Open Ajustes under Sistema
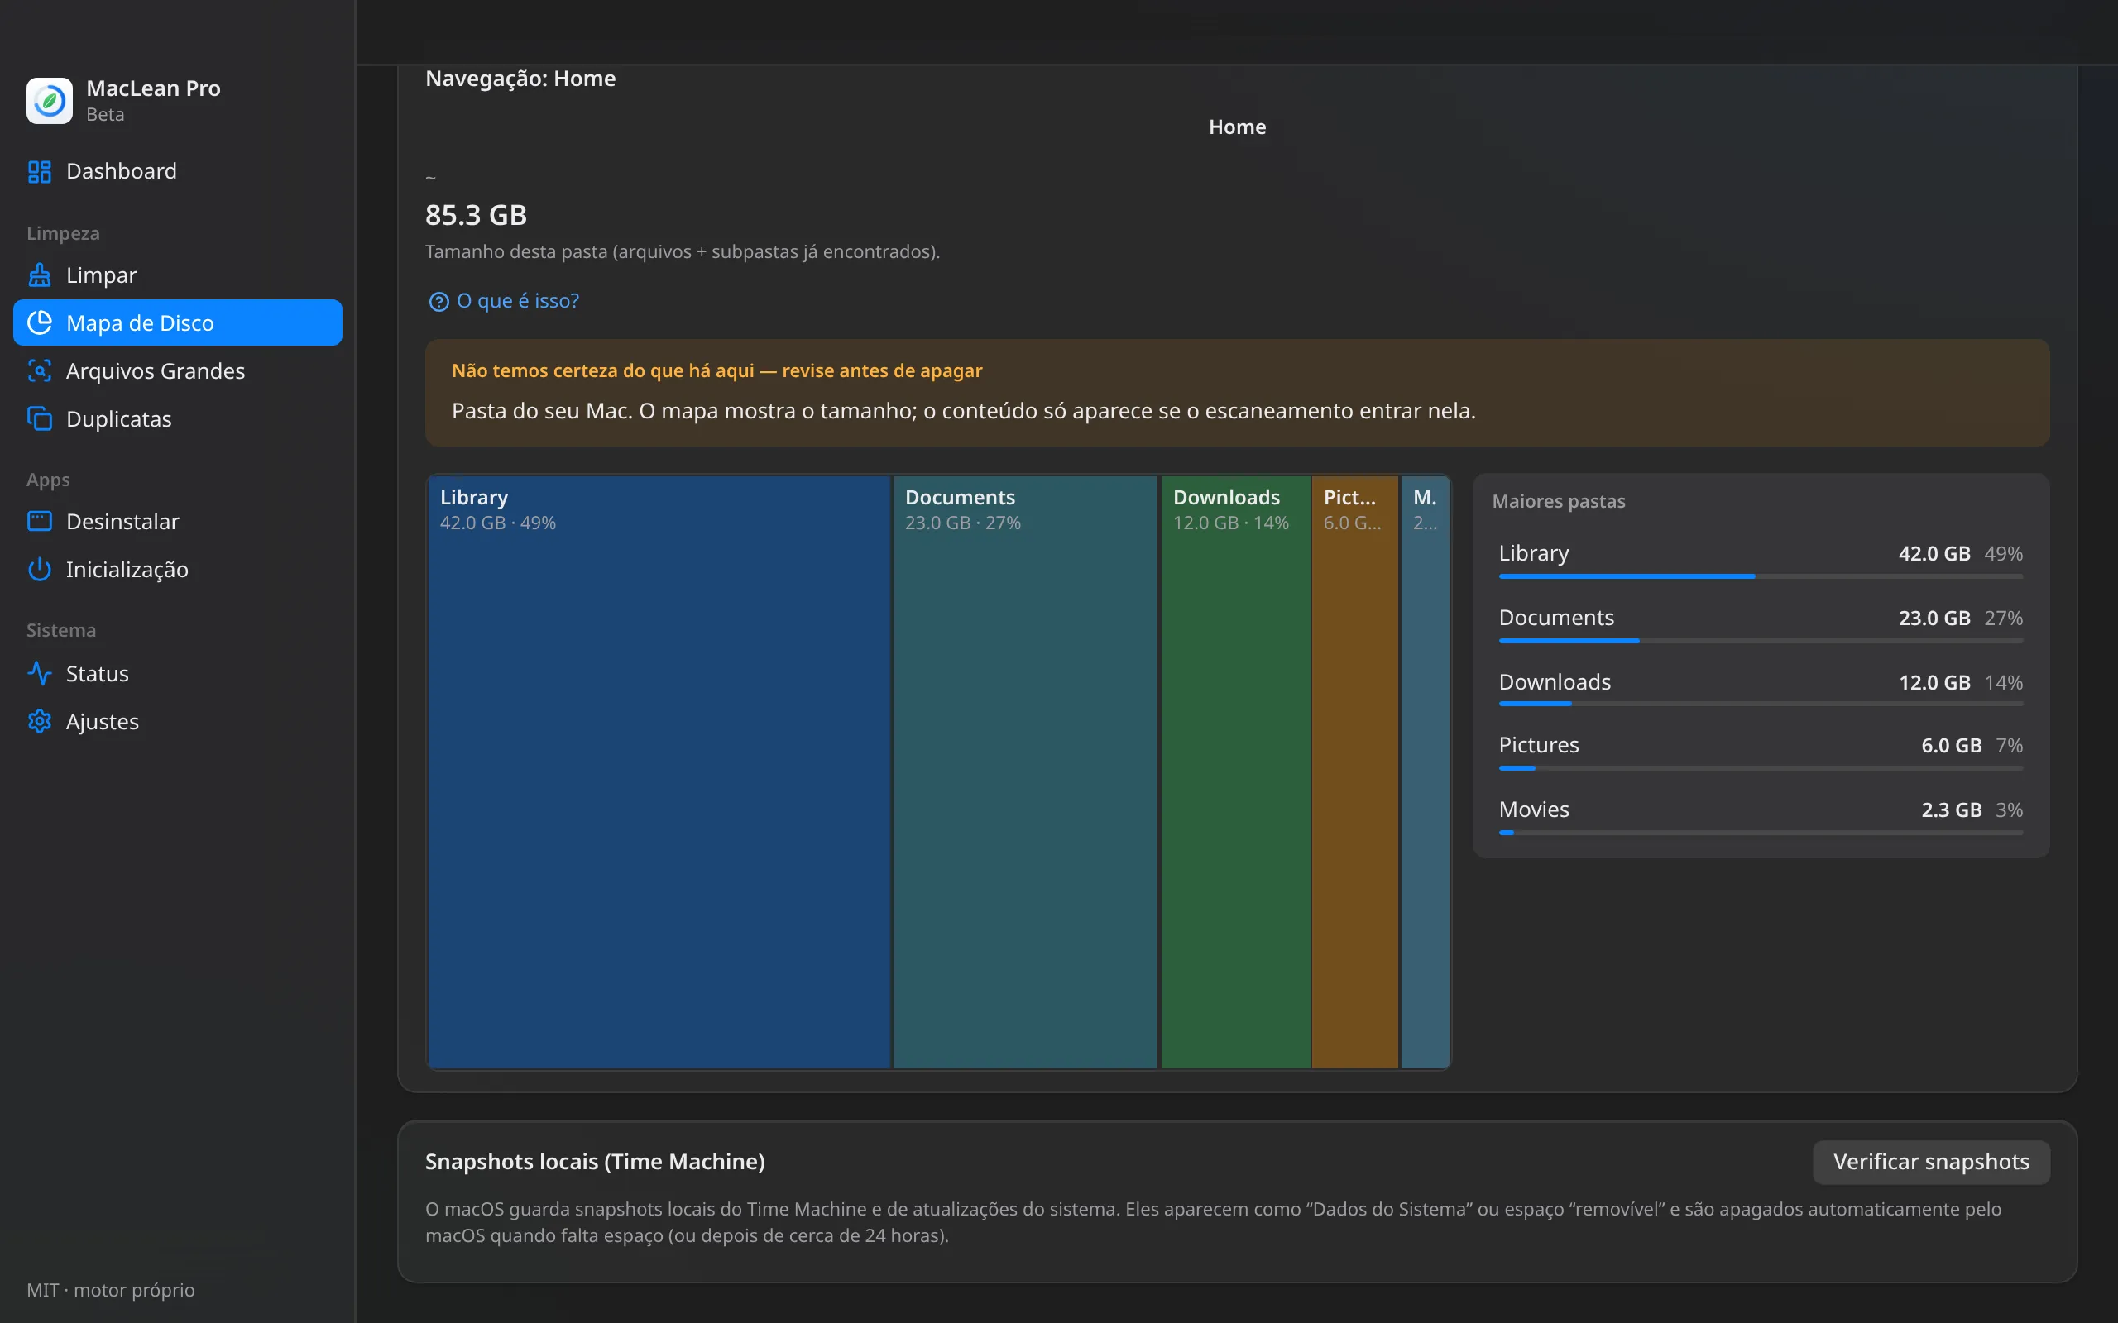The height and width of the screenshot is (1323, 2118). tap(178, 722)
